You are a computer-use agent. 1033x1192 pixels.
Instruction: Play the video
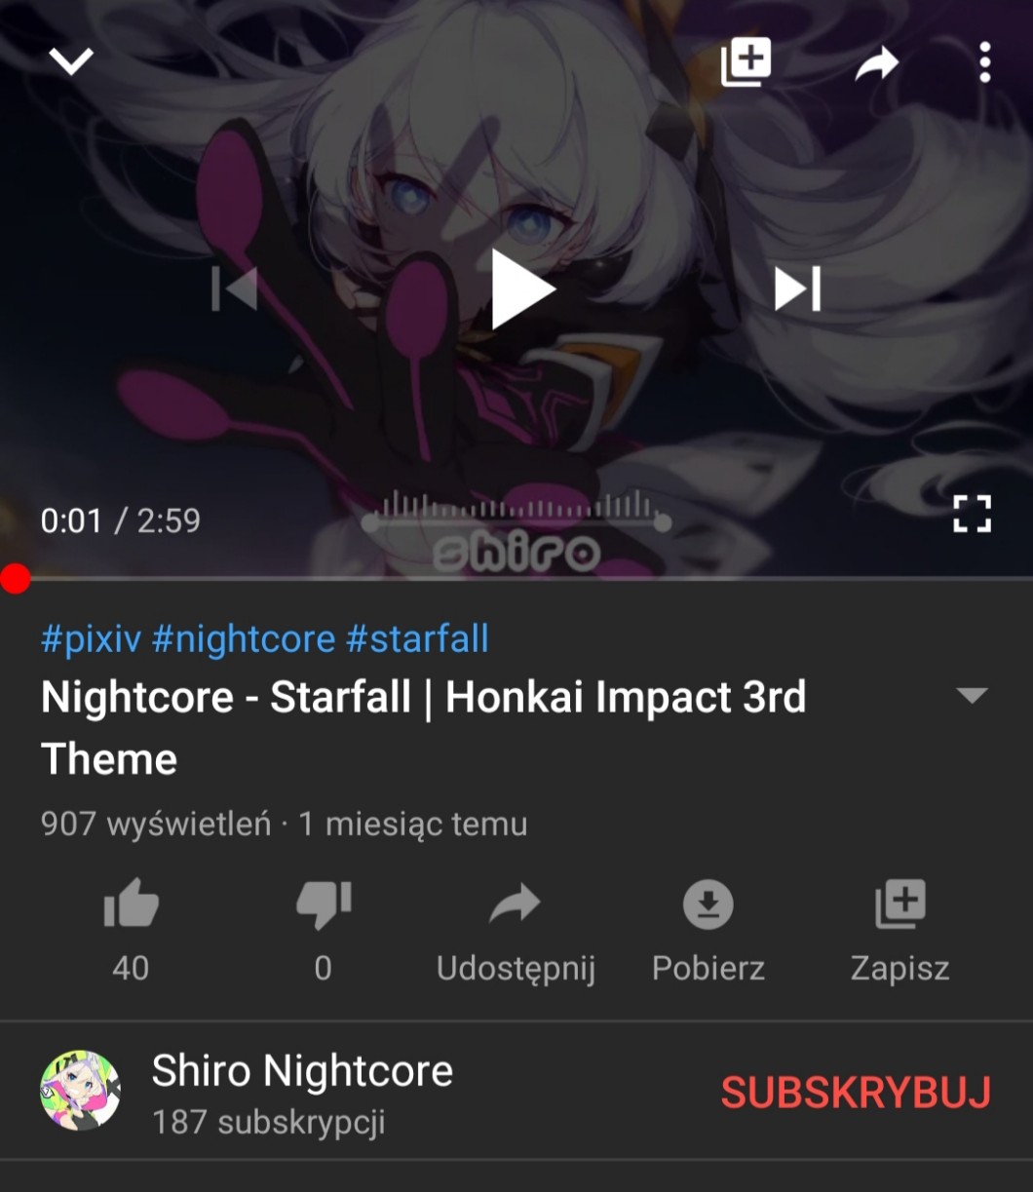(x=521, y=289)
